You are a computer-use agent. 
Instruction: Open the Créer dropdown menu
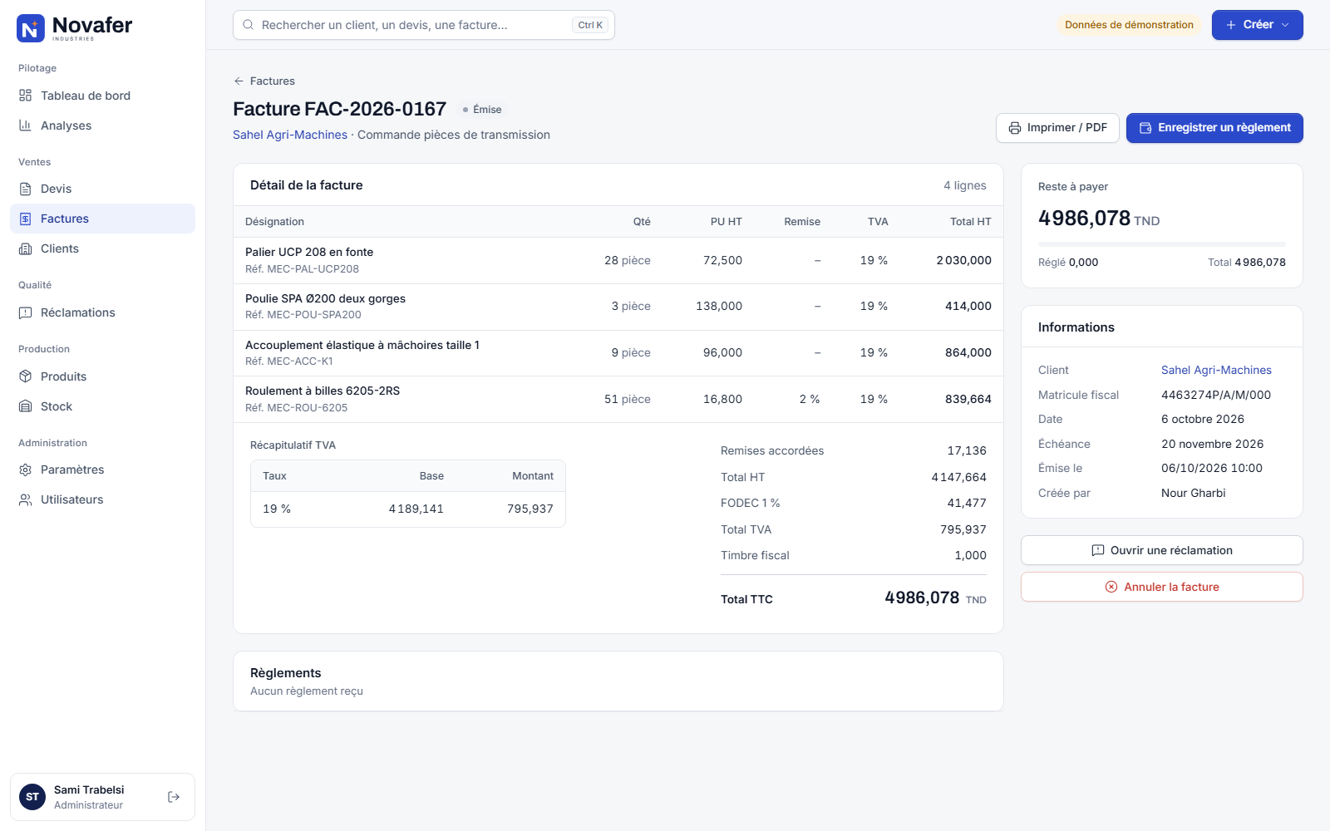[1257, 25]
